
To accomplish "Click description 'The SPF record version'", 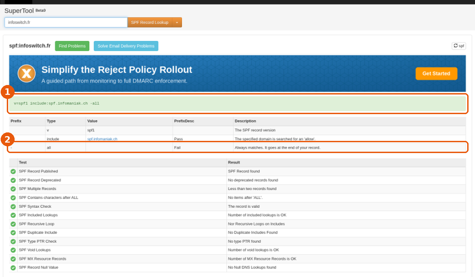I will (255, 130).
